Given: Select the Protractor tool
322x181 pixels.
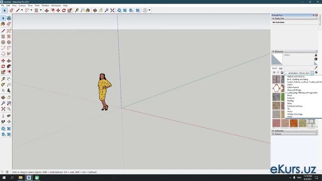Looking at the screenshot, I should (x=3, y=85).
